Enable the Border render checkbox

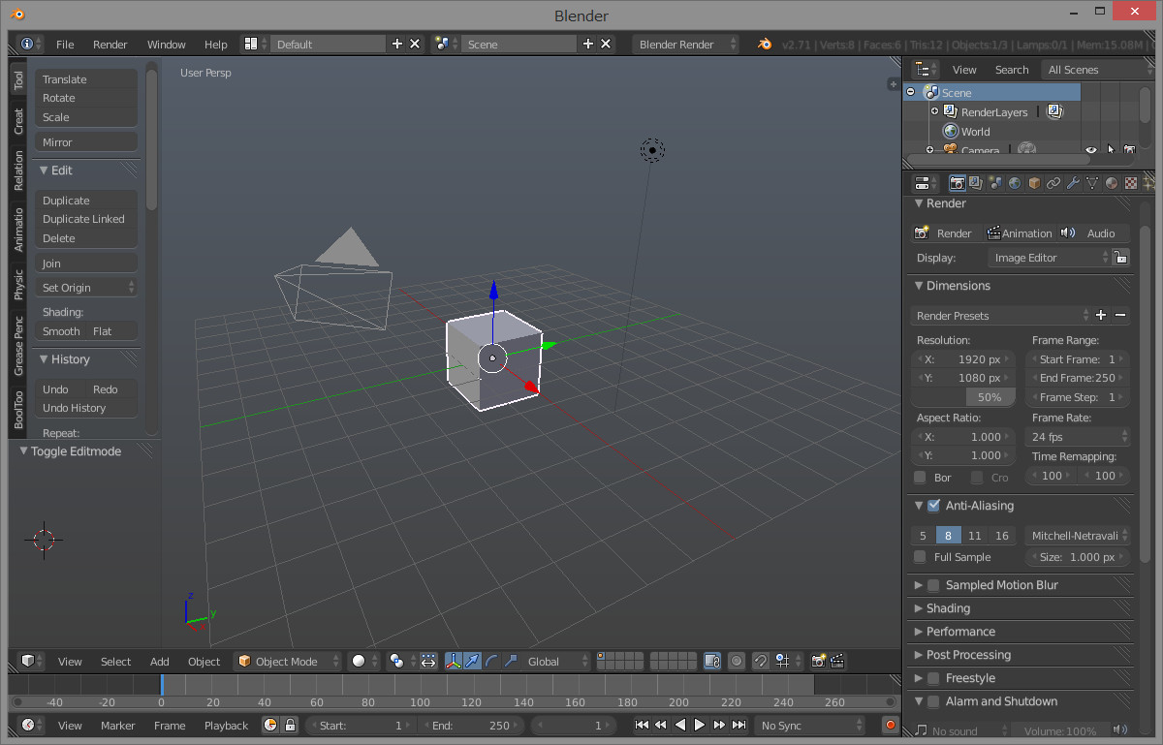click(x=920, y=477)
